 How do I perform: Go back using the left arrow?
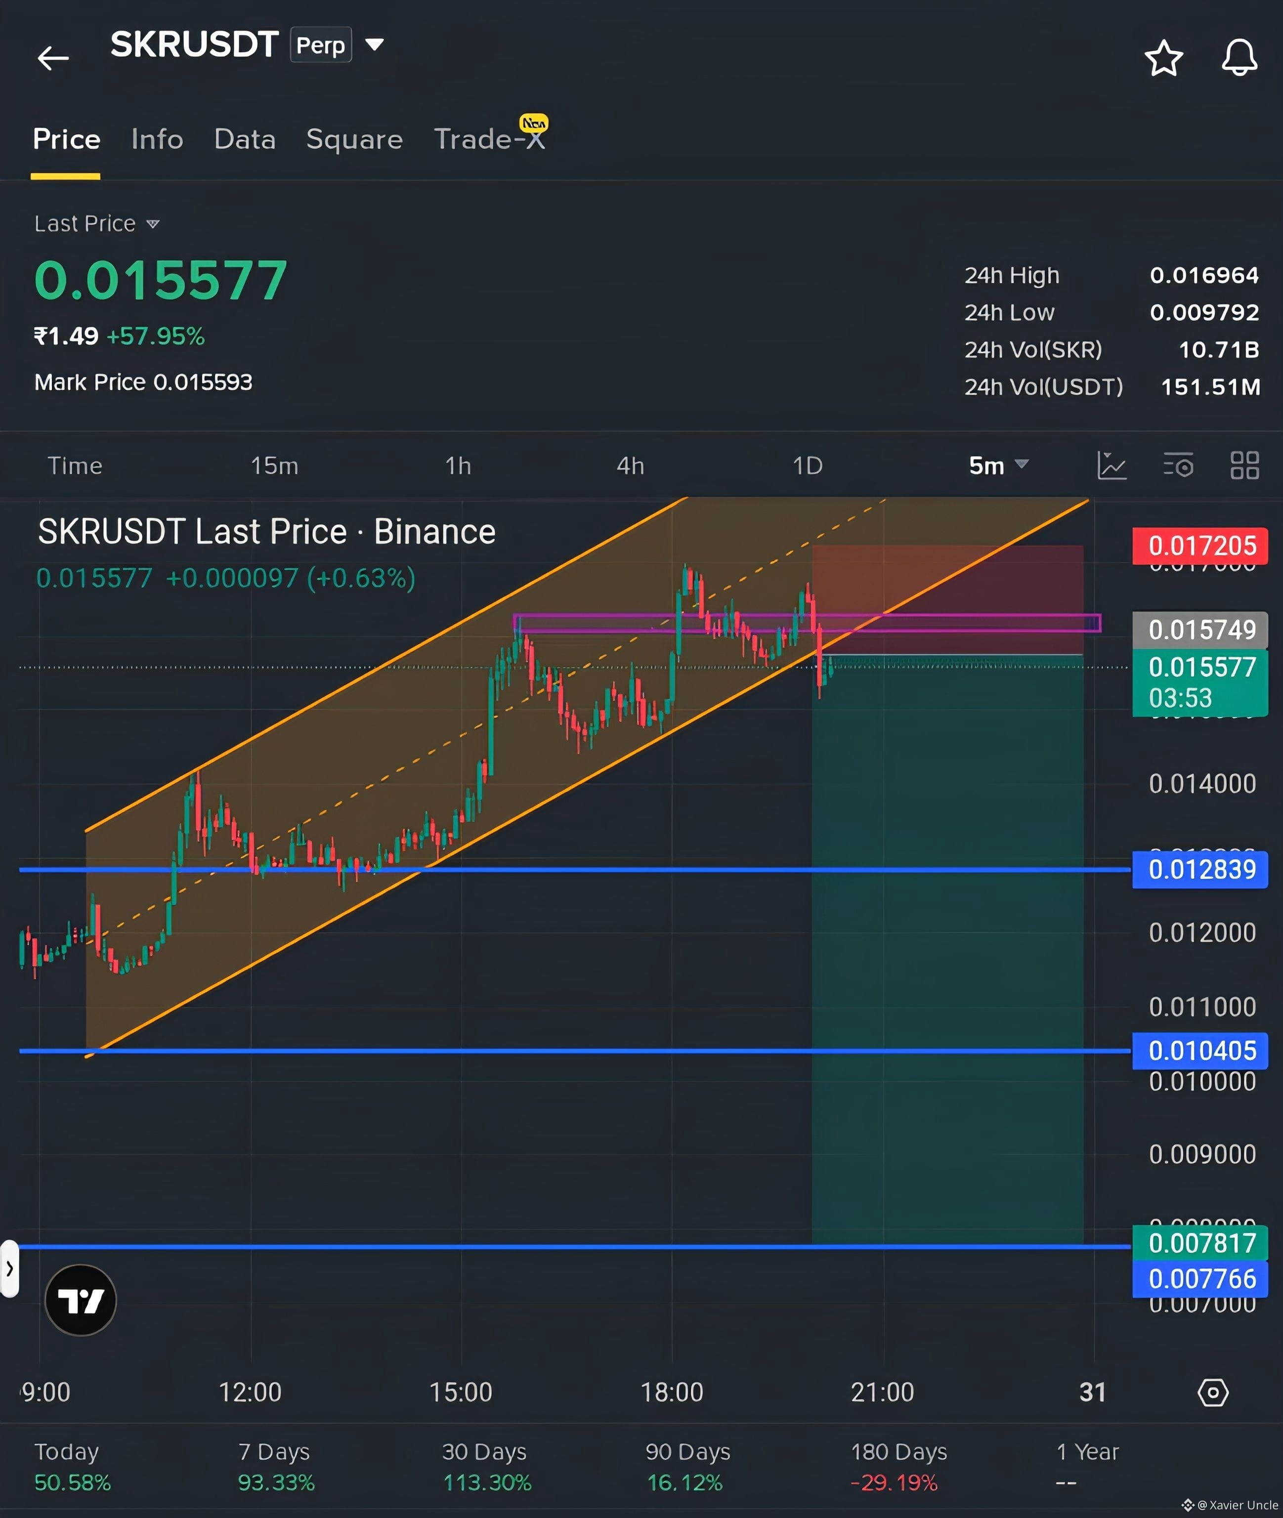pos(53,57)
